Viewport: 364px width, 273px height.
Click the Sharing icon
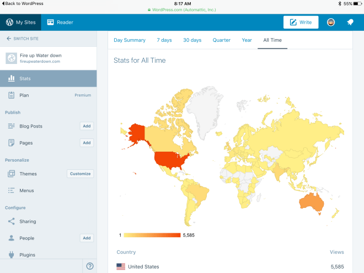pyautogui.click(x=12, y=221)
